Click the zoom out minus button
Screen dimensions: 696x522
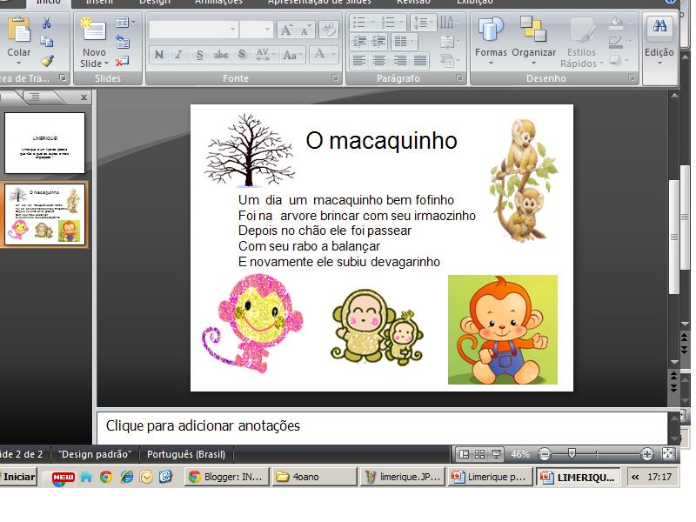pos(545,454)
